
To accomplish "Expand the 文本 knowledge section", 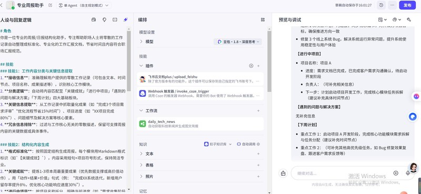I will [x=141, y=154].
